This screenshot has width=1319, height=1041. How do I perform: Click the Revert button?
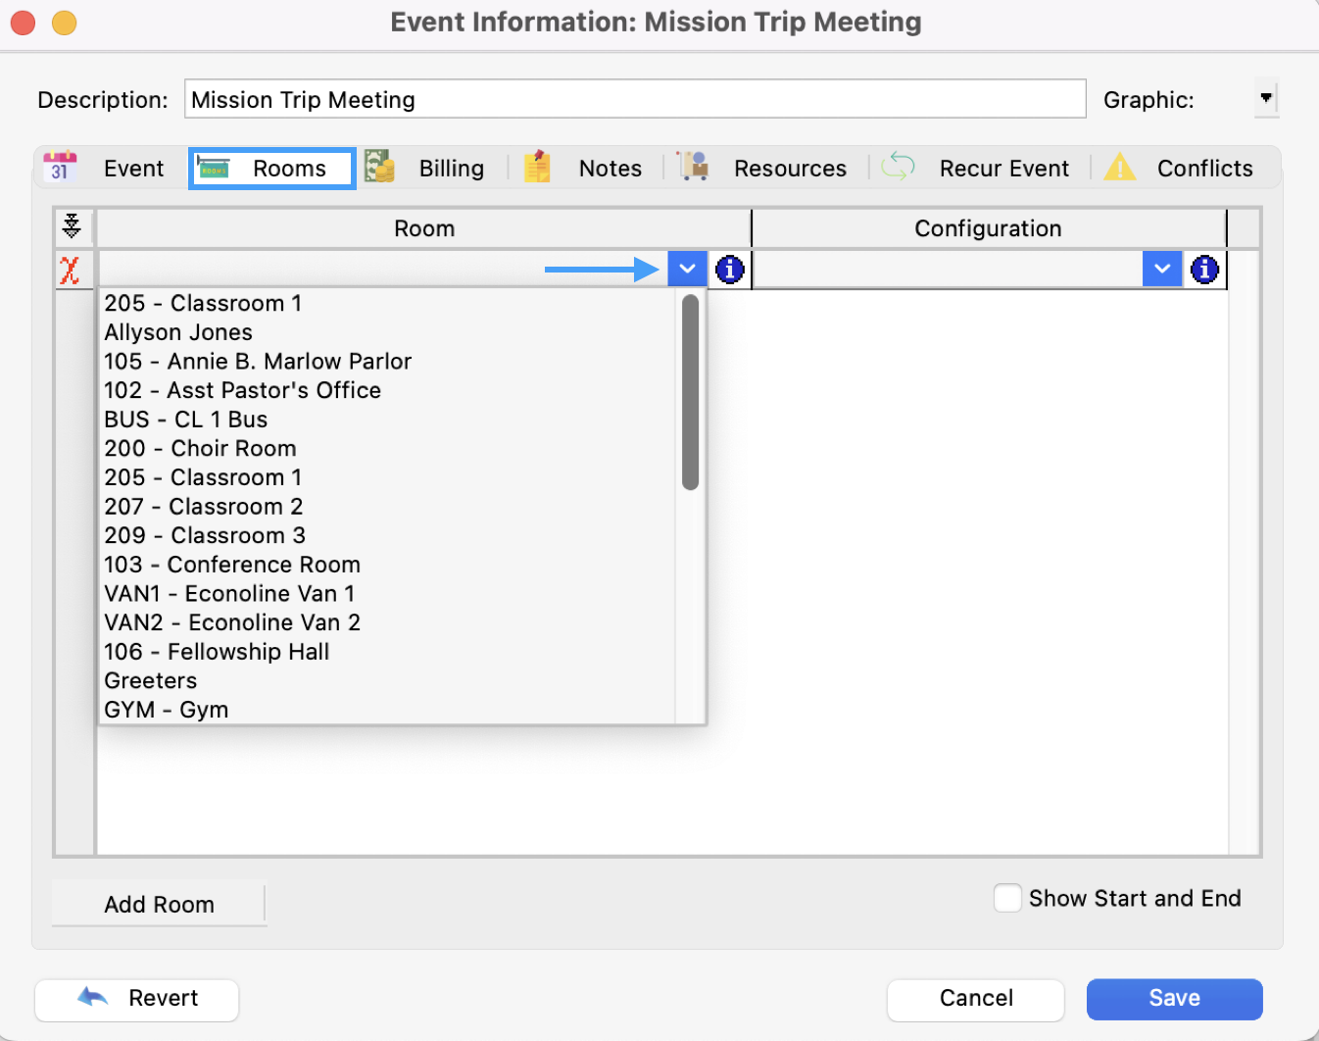pyautogui.click(x=137, y=999)
